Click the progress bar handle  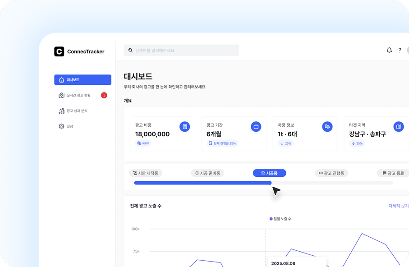[x=270, y=183]
